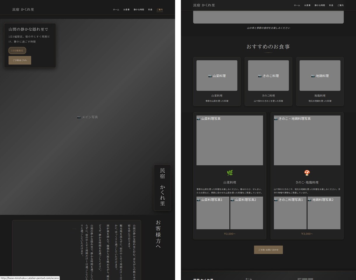The height and width of the screenshot is (280, 356).
Task: Click the 山間の静かな隠れ里で headline
Action: (28, 29)
